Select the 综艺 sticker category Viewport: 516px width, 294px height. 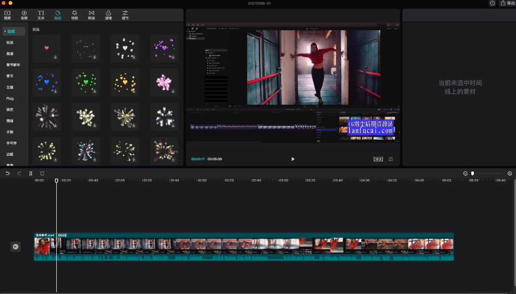click(x=10, y=110)
